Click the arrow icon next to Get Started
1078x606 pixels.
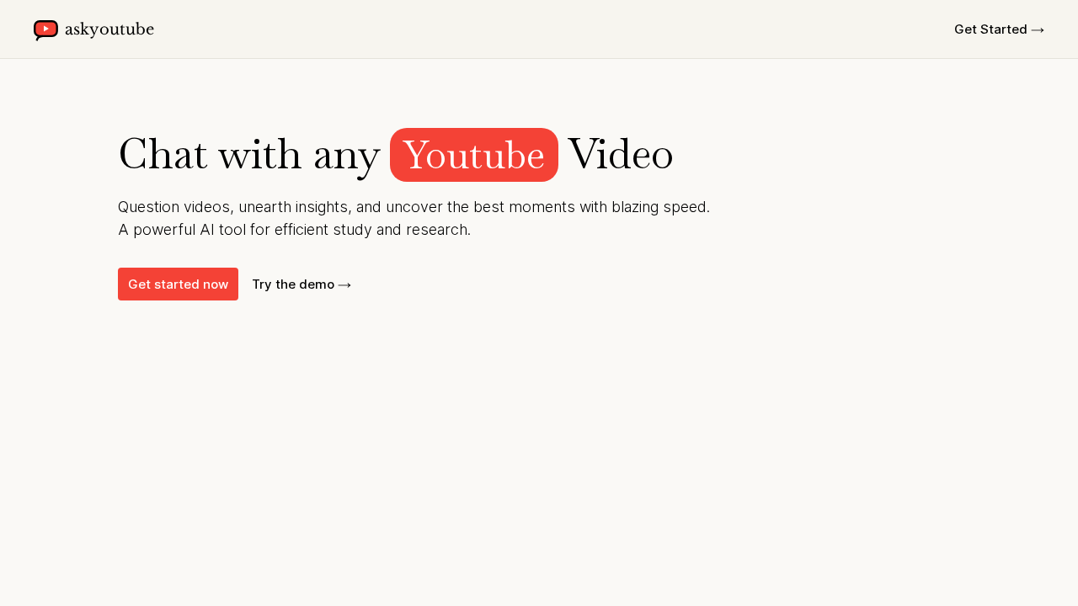tap(1038, 28)
